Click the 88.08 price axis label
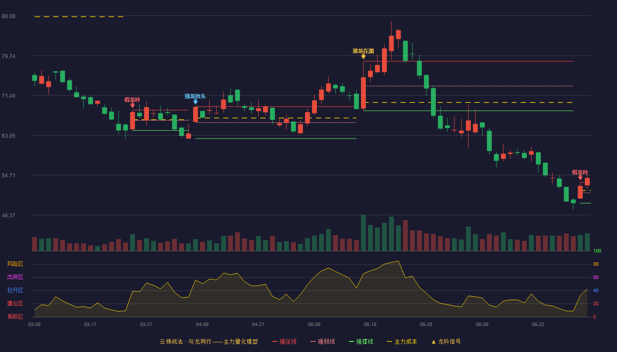The height and width of the screenshot is (352, 617). tap(8, 16)
